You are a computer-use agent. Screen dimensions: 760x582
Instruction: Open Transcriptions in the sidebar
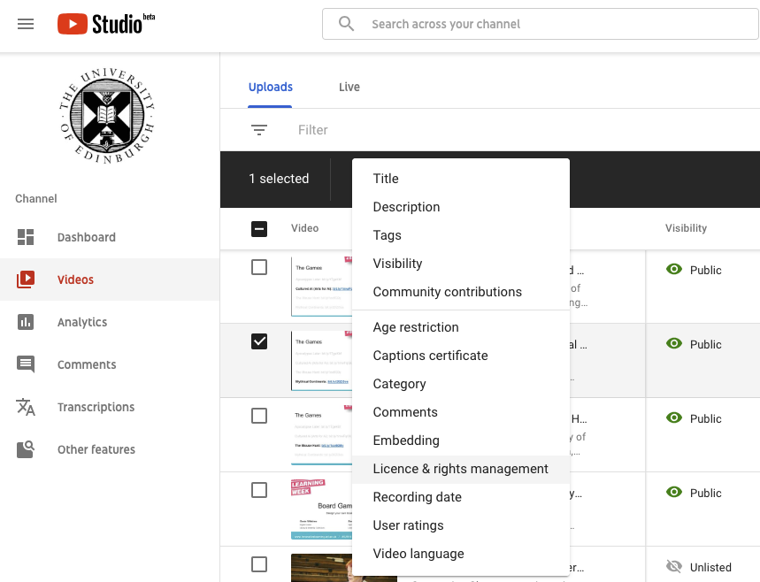pos(110,407)
